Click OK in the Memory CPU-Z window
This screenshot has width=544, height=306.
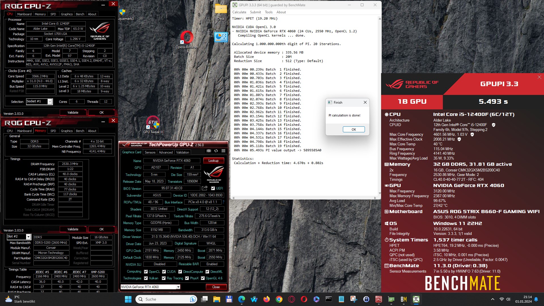(x=101, y=229)
